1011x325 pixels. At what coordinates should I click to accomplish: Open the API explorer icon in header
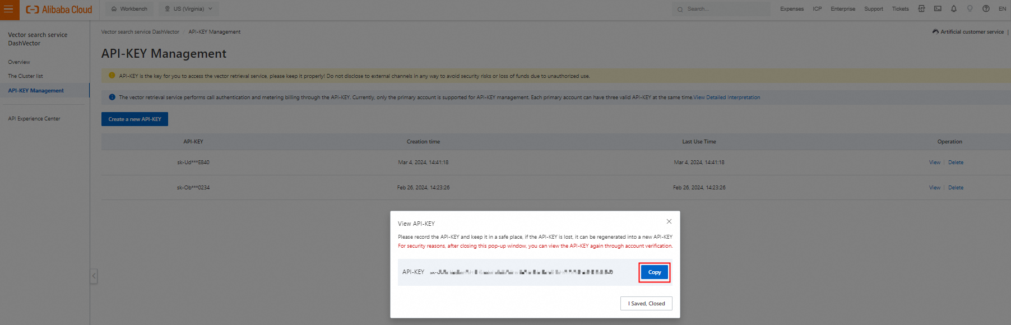click(x=921, y=8)
